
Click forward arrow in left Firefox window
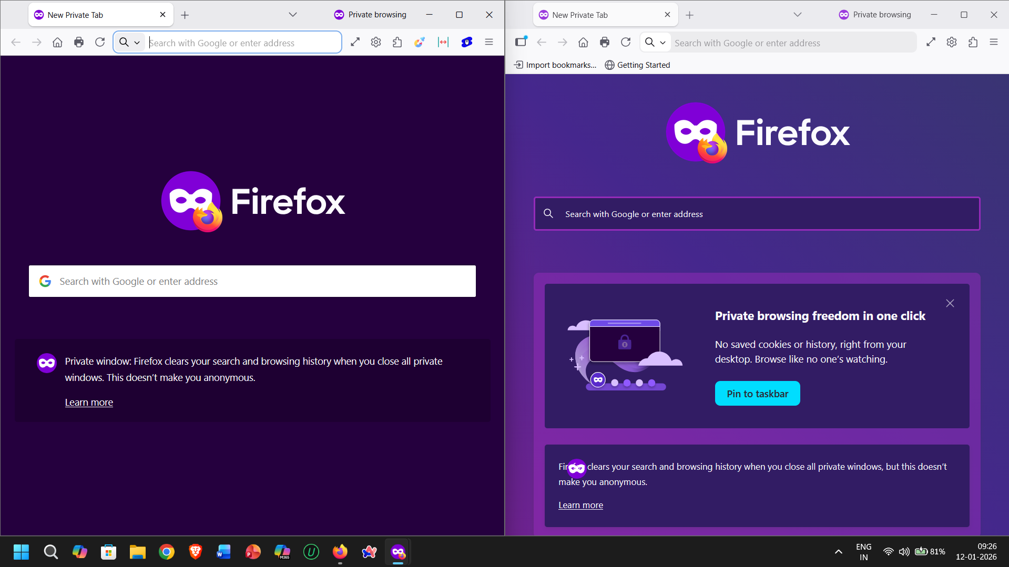pyautogui.click(x=37, y=43)
